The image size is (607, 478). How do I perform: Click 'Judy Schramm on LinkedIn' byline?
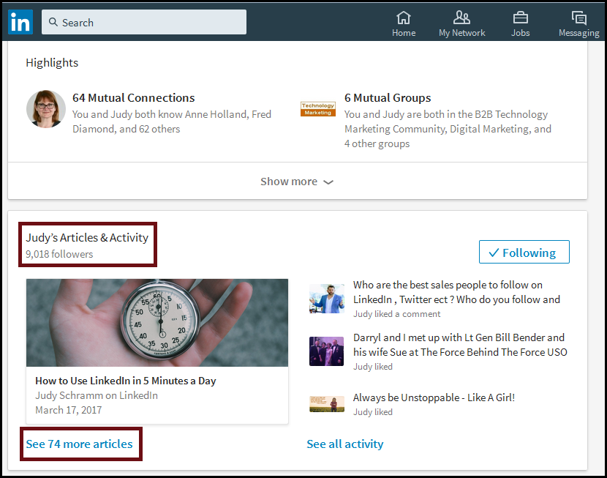click(x=97, y=395)
